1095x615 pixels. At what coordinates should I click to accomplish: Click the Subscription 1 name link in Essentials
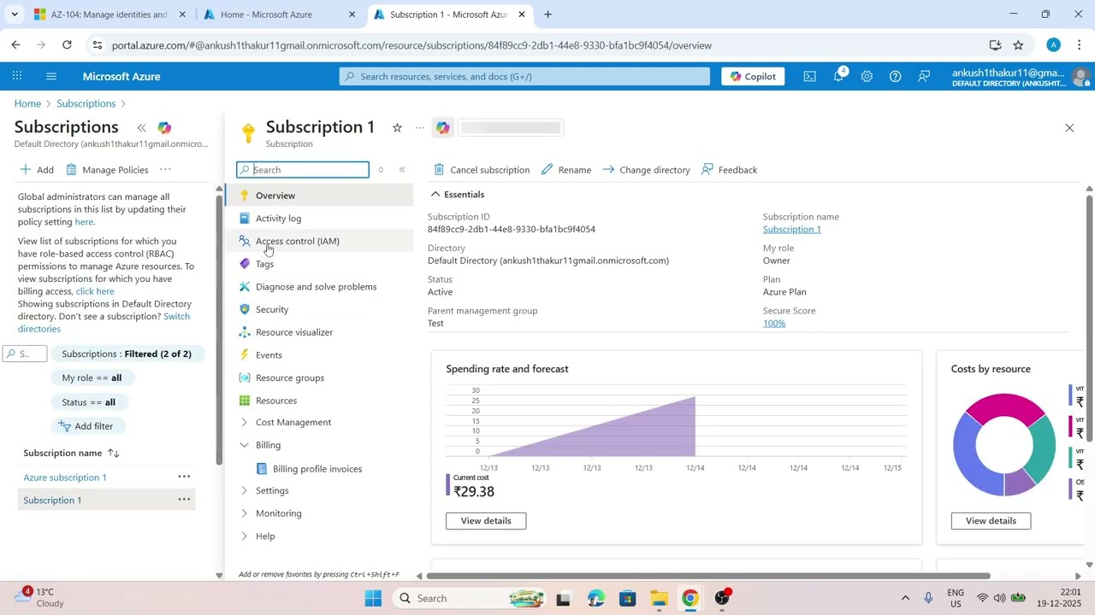[x=791, y=229]
